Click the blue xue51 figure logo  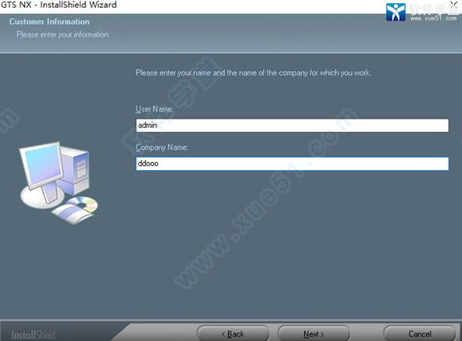coord(396,12)
